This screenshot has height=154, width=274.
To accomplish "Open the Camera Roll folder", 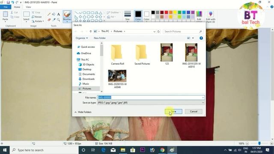I will pyautogui.click(x=117, y=55).
